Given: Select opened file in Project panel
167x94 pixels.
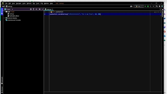Looking at the screenshot, I should pyautogui.click(x=31, y=9).
